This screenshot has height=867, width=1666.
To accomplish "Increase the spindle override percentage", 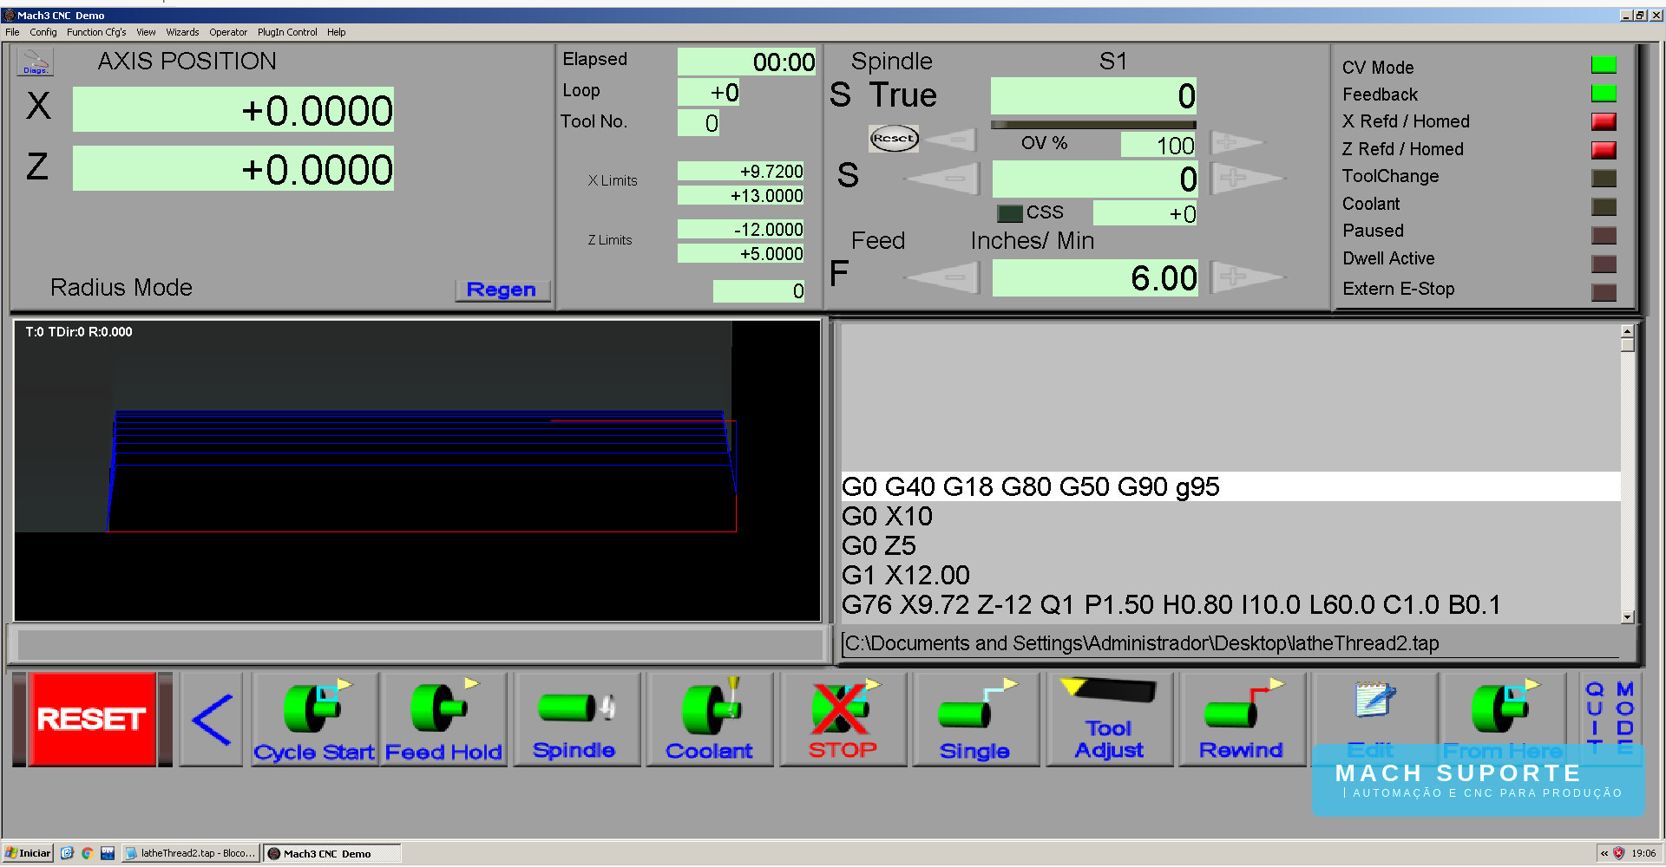I will (1236, 142).
